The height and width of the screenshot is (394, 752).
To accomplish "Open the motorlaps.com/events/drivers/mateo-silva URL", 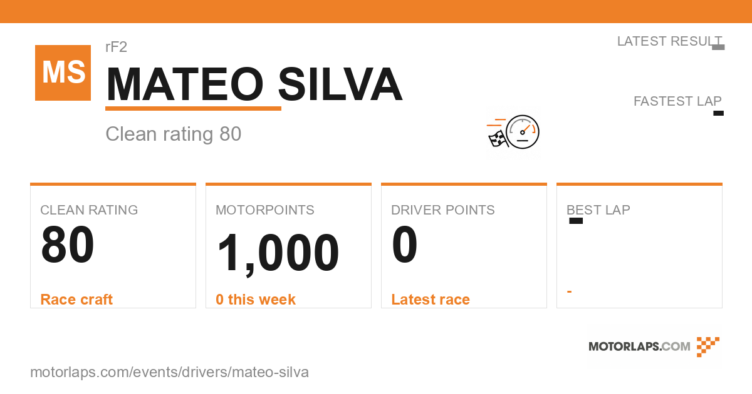I will point(169,372).
